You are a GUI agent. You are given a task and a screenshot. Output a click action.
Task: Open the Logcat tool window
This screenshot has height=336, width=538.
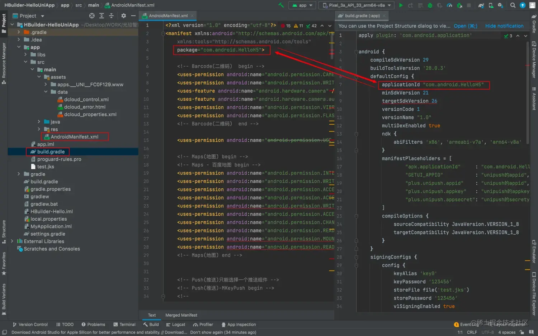[176, 325]
